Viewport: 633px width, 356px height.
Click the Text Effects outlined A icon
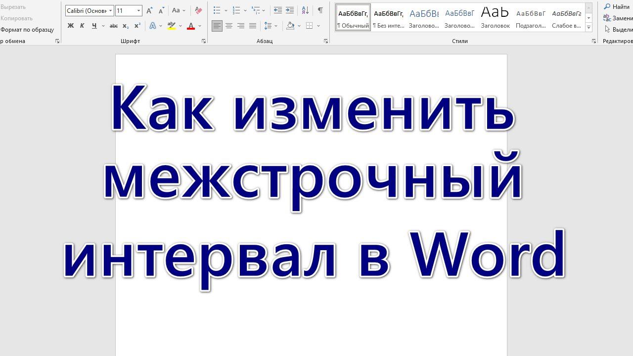tap(152, 26)
